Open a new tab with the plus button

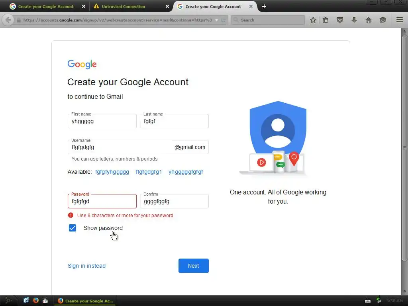[264, 6]
